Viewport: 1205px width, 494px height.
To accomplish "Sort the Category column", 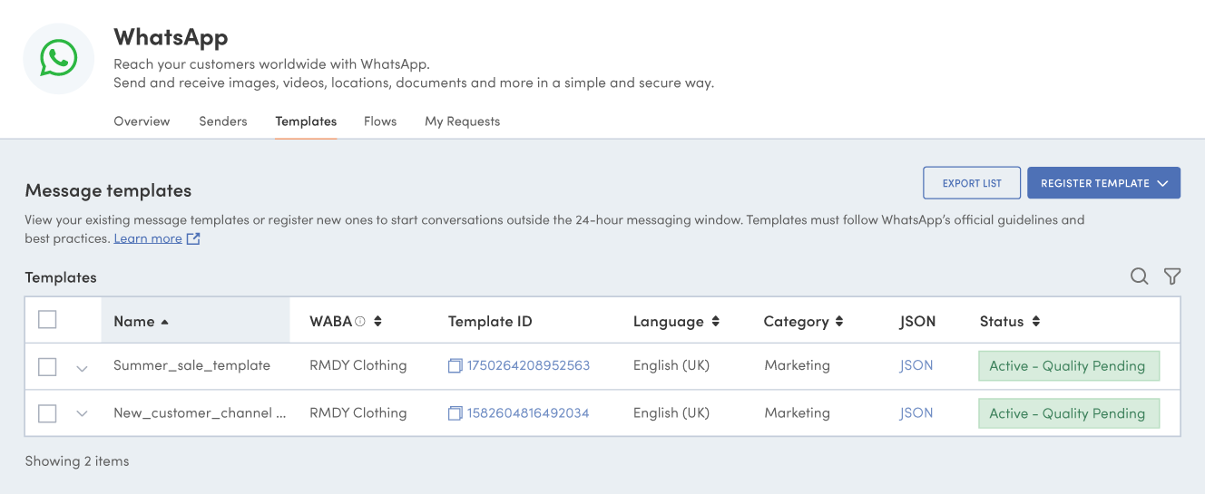I will click(839, 321).
